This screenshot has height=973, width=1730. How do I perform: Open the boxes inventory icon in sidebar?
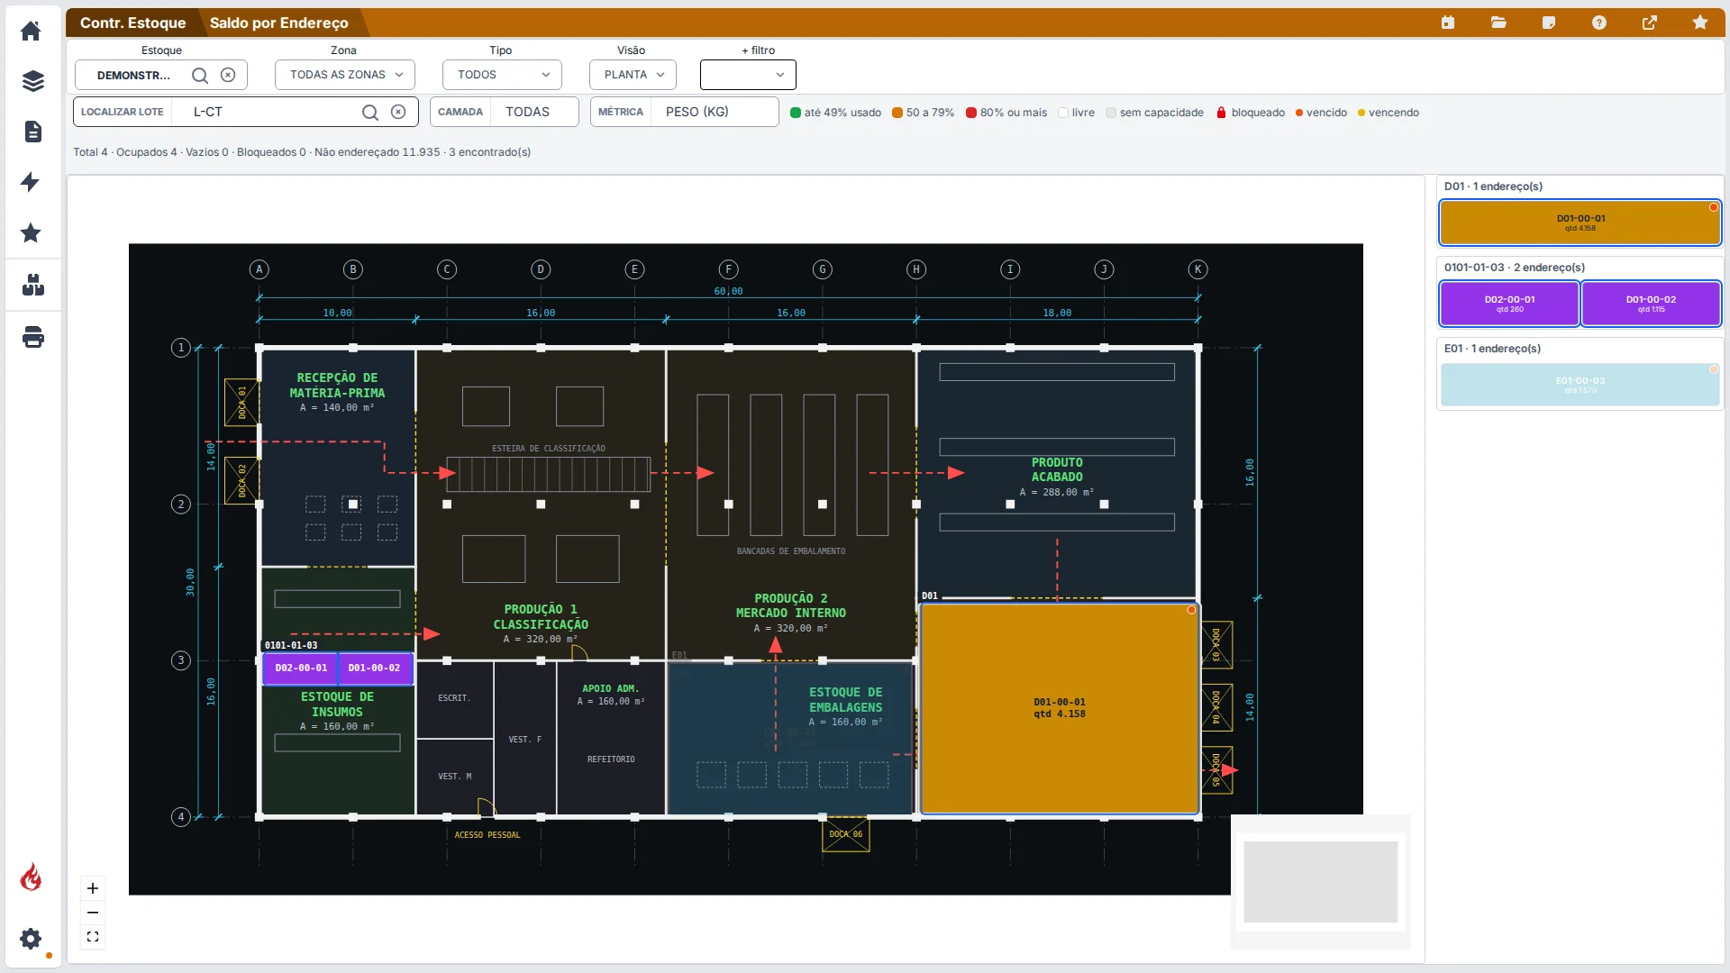(33, 286)
